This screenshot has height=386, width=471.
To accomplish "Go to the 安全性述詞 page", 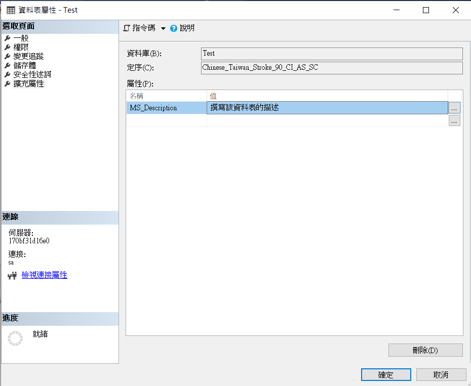I will coord(32,74).
